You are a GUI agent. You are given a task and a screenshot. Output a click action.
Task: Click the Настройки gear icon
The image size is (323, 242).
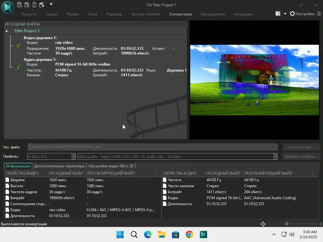tap(292, 14)
